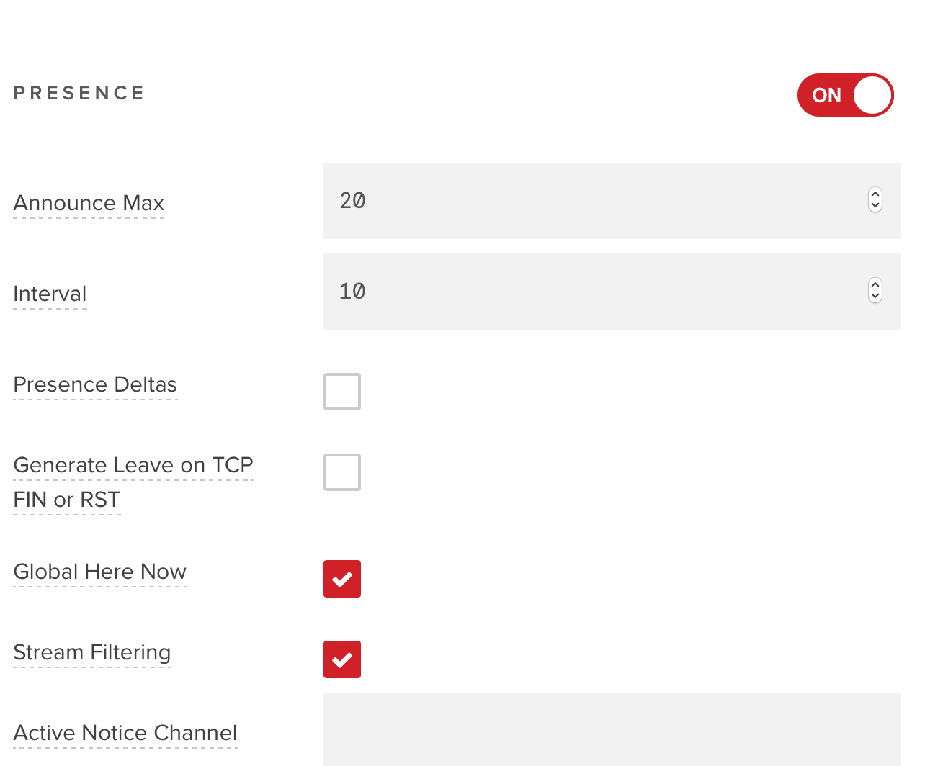Click the Interval label

click(x=50, y=294)
